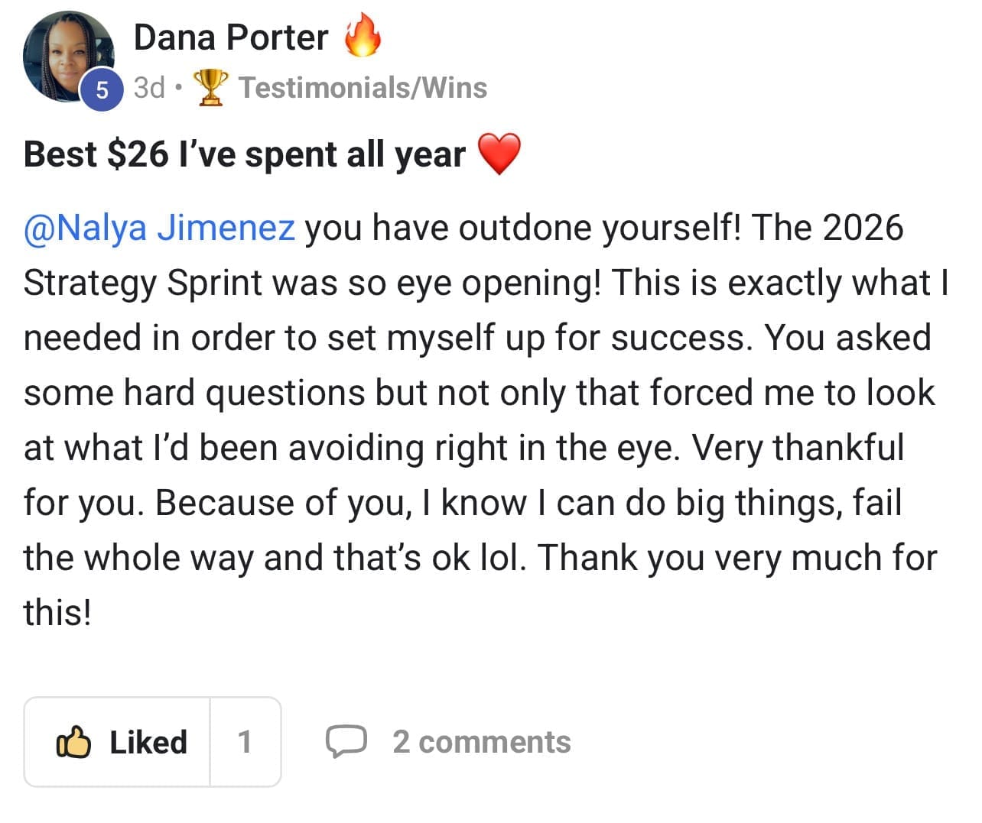The width and height of the screenshot is (982, 823).
Task: Open the 2 comments link
Action: [481, 742]
